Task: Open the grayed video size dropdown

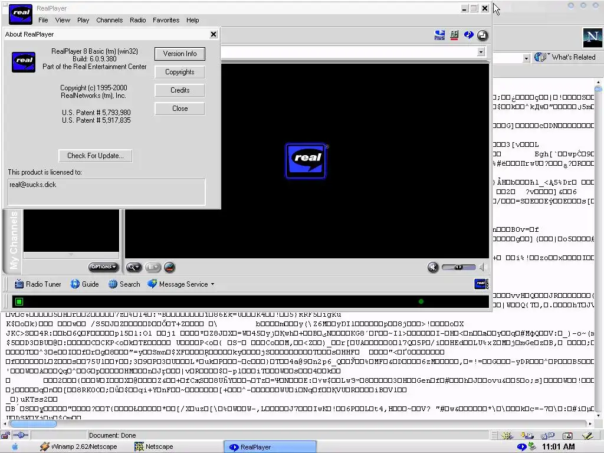Action: point(153,267)
